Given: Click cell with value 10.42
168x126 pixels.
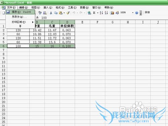Looking at the screenshot, I should click(37, 30).
